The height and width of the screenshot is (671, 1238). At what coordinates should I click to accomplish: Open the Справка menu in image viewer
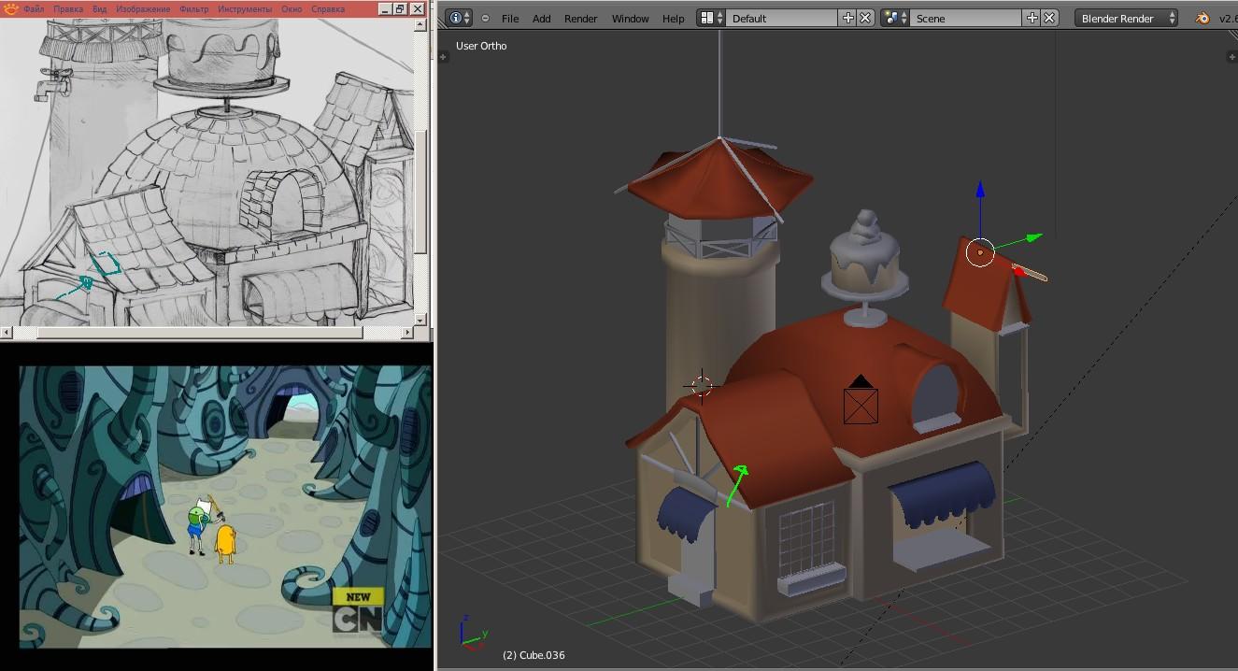[x=327, y=8]
